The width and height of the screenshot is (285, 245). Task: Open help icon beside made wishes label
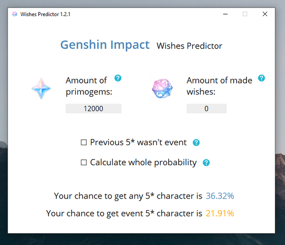261,78
